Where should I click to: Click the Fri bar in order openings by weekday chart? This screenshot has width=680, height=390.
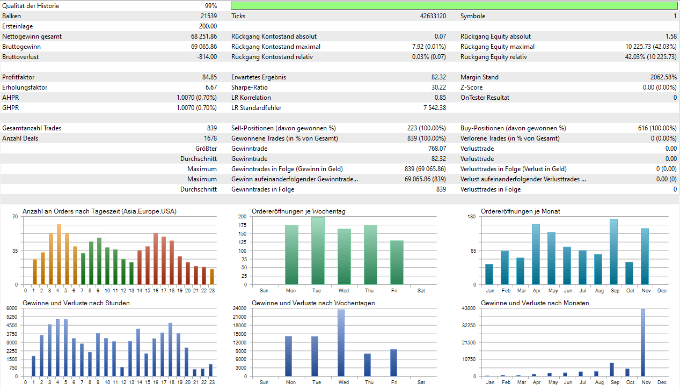coord(397,262)
